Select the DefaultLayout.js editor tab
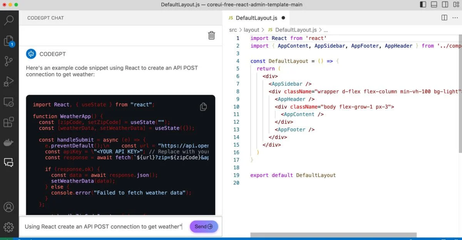 pyautogui.click(x=256, y=18)
